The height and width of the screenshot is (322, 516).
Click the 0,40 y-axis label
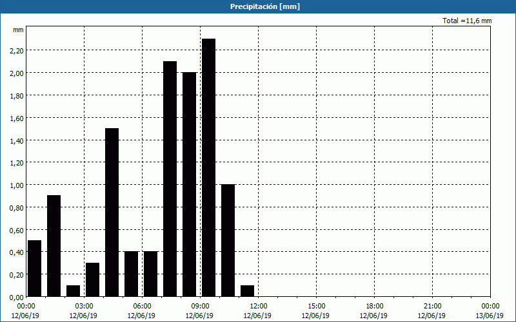(x=17, y=252)
